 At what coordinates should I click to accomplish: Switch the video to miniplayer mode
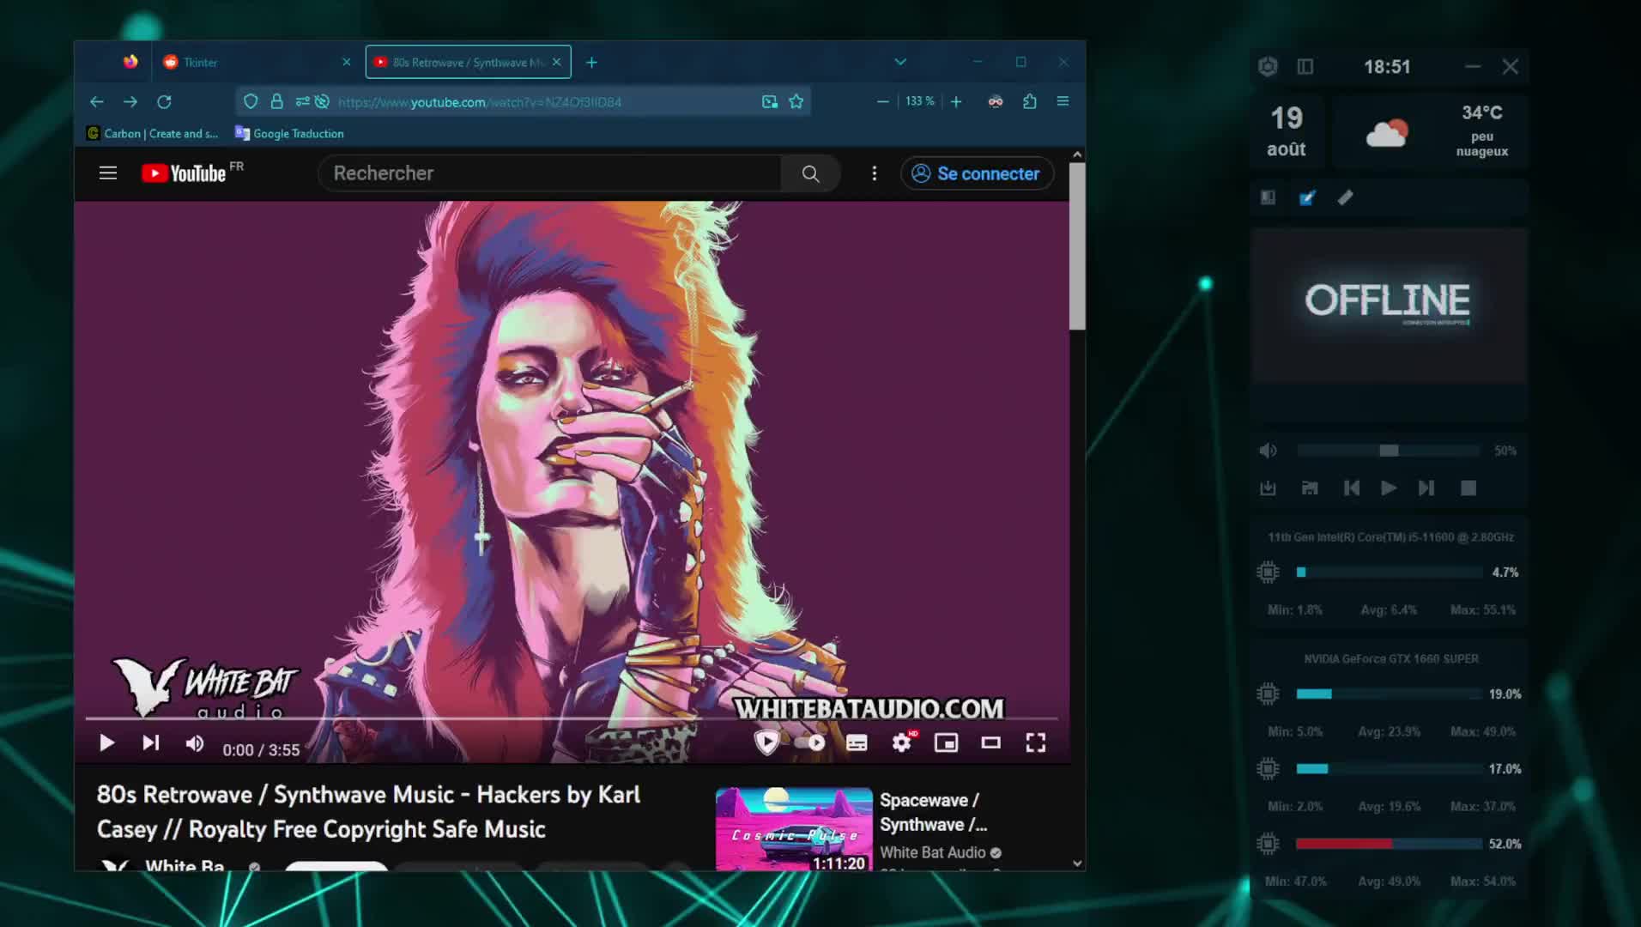tap(946, 742)
